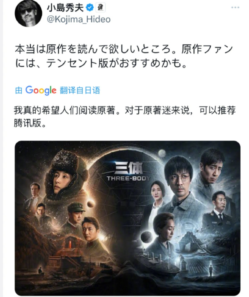Click the 由 text before the Google logo
The image size is (249, 297).
(x=19, y=90)
